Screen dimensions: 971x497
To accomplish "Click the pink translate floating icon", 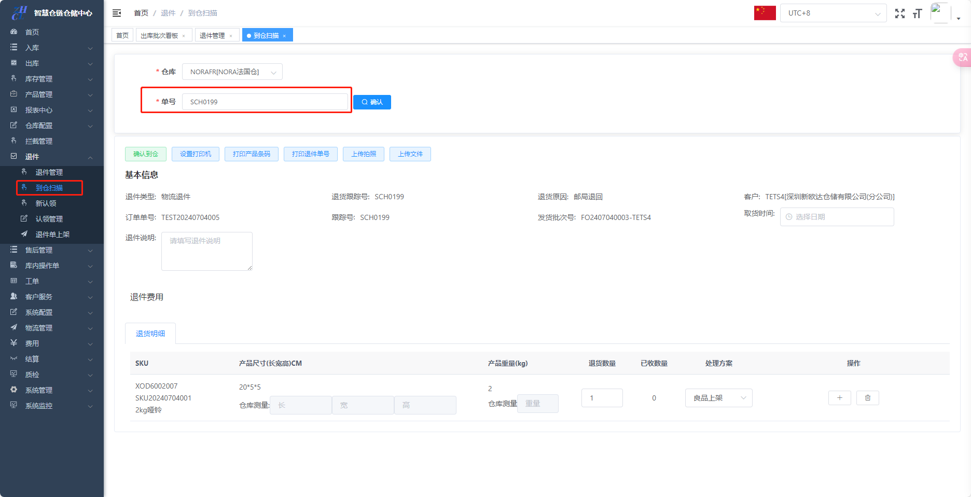I will (x=962, y=58).
